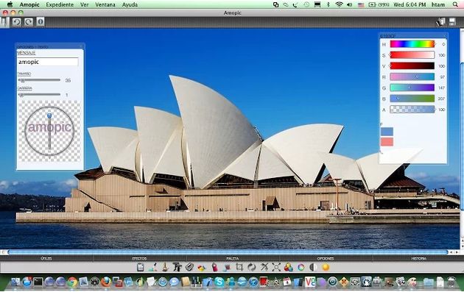
Task: Select the stamp tool in bottom toolbar
Action: point(165,267)
